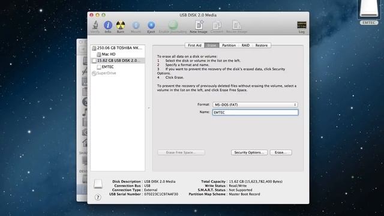Select 250.06 GB TOSHIBA disk
The image size is (384, 216).
(x=118, y=48)
